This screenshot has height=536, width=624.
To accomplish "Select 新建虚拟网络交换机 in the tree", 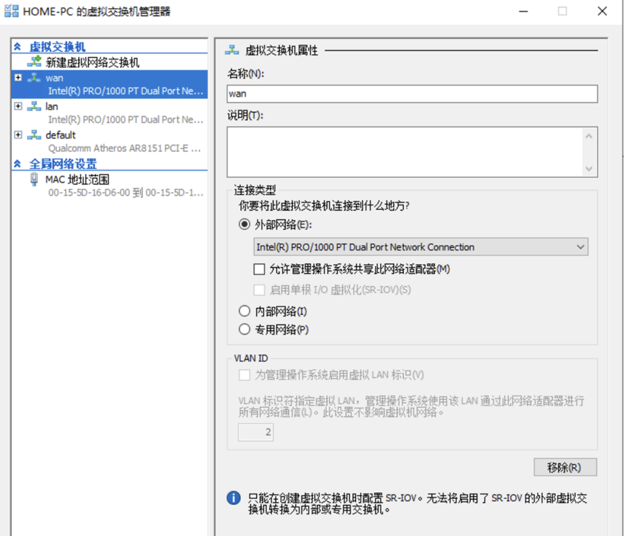I will (x=92, y=63).
